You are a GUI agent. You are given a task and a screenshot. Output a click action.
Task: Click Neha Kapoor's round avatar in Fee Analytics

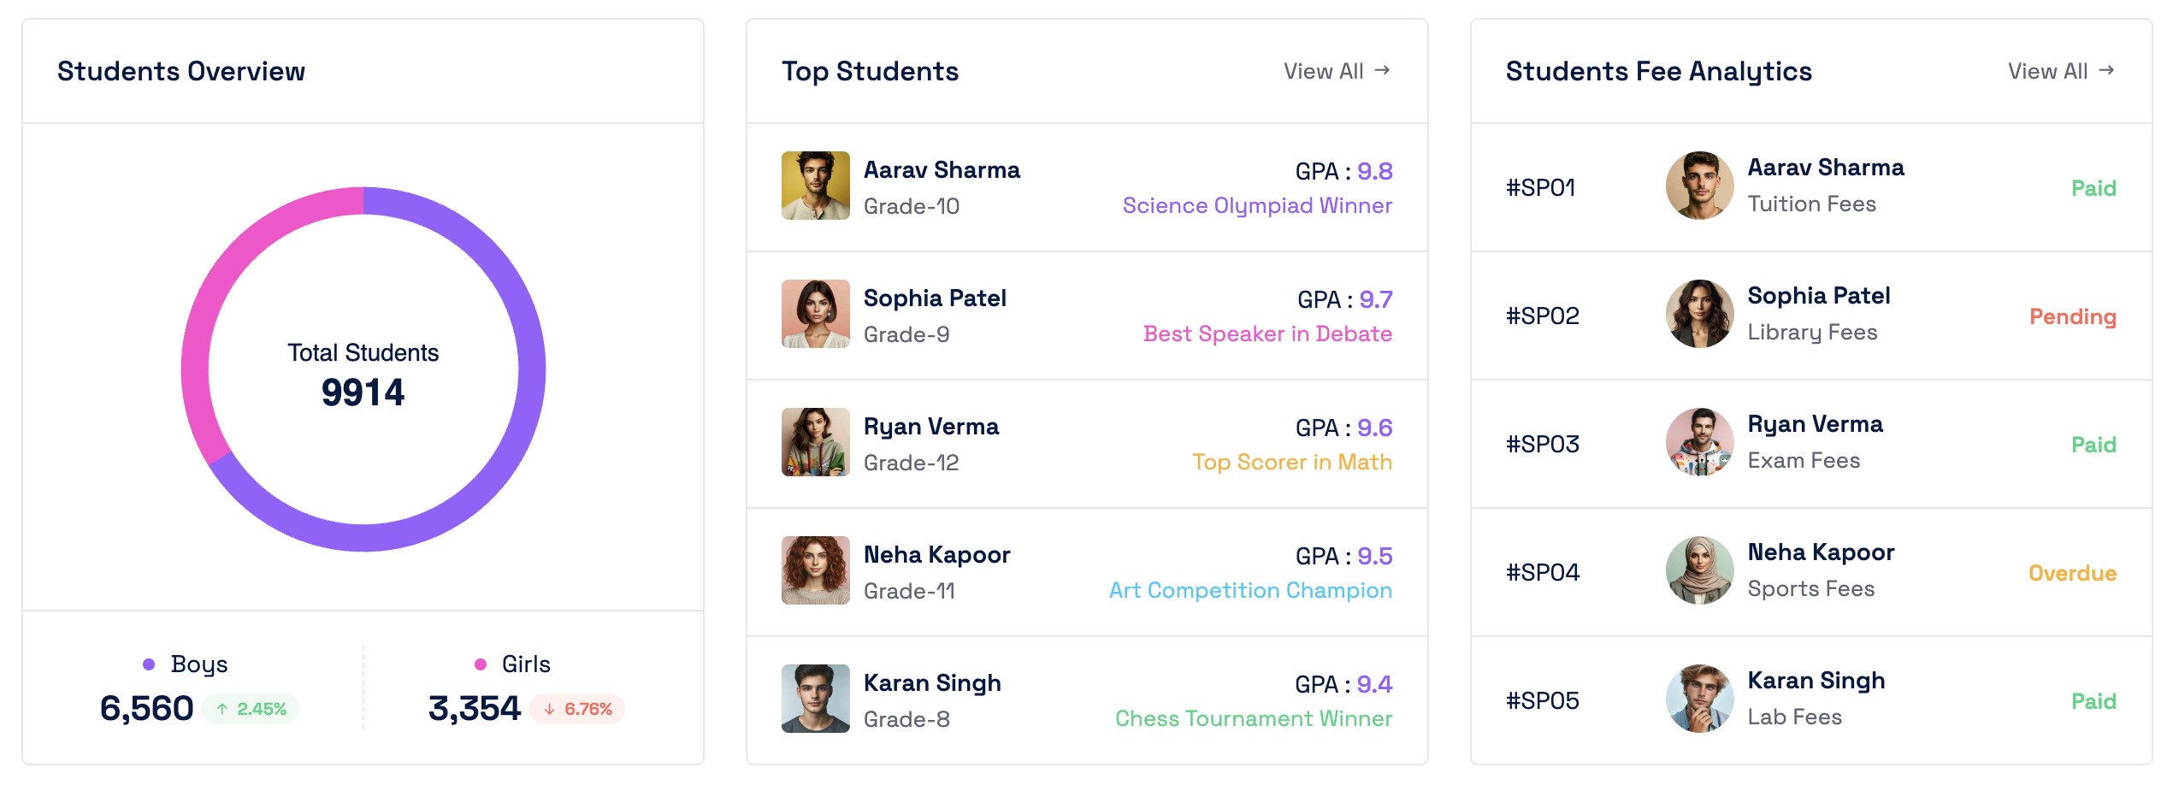click(x=1699, y=570)
